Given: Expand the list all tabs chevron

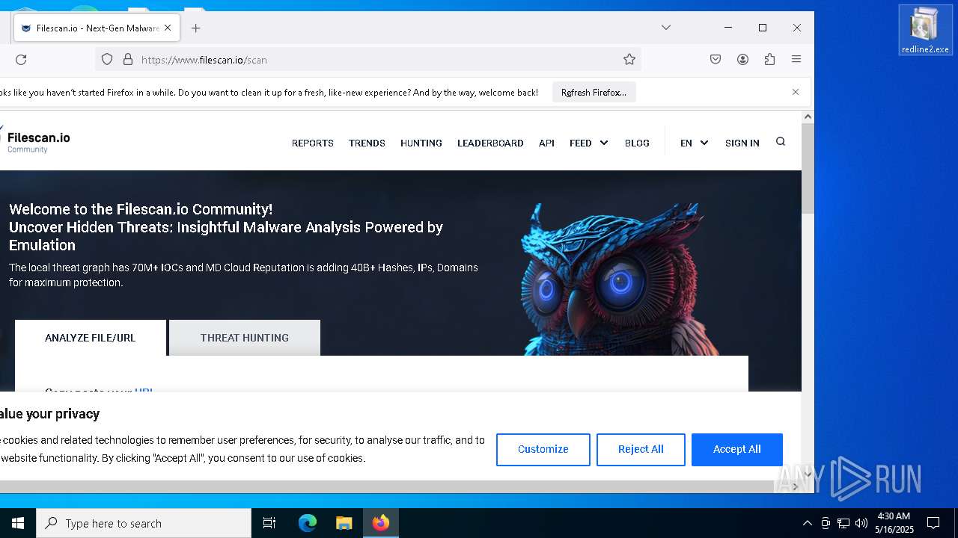Looking at the screenshot, I should coord(665,28).
